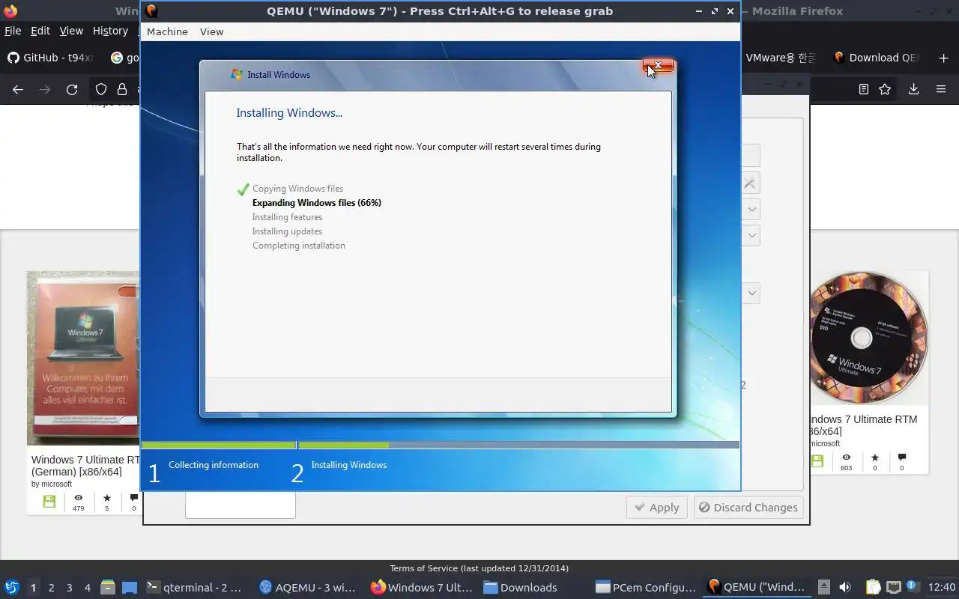Viewport: 959px width, 599px height.
Task: Reload the page in Firefox
Action: [x=72, y=90]
